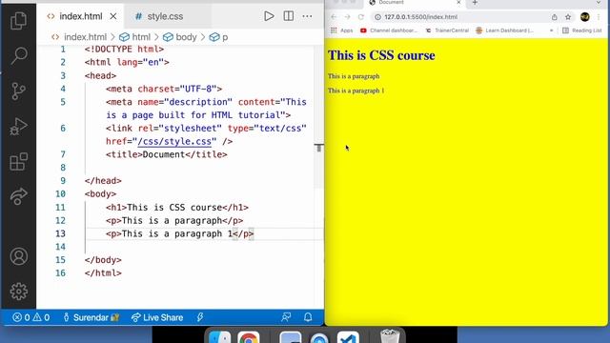The width and height of the screenshot is (610, 343).
Task: Open the TrainerCentral bookmark
Action: click(447, 30)
